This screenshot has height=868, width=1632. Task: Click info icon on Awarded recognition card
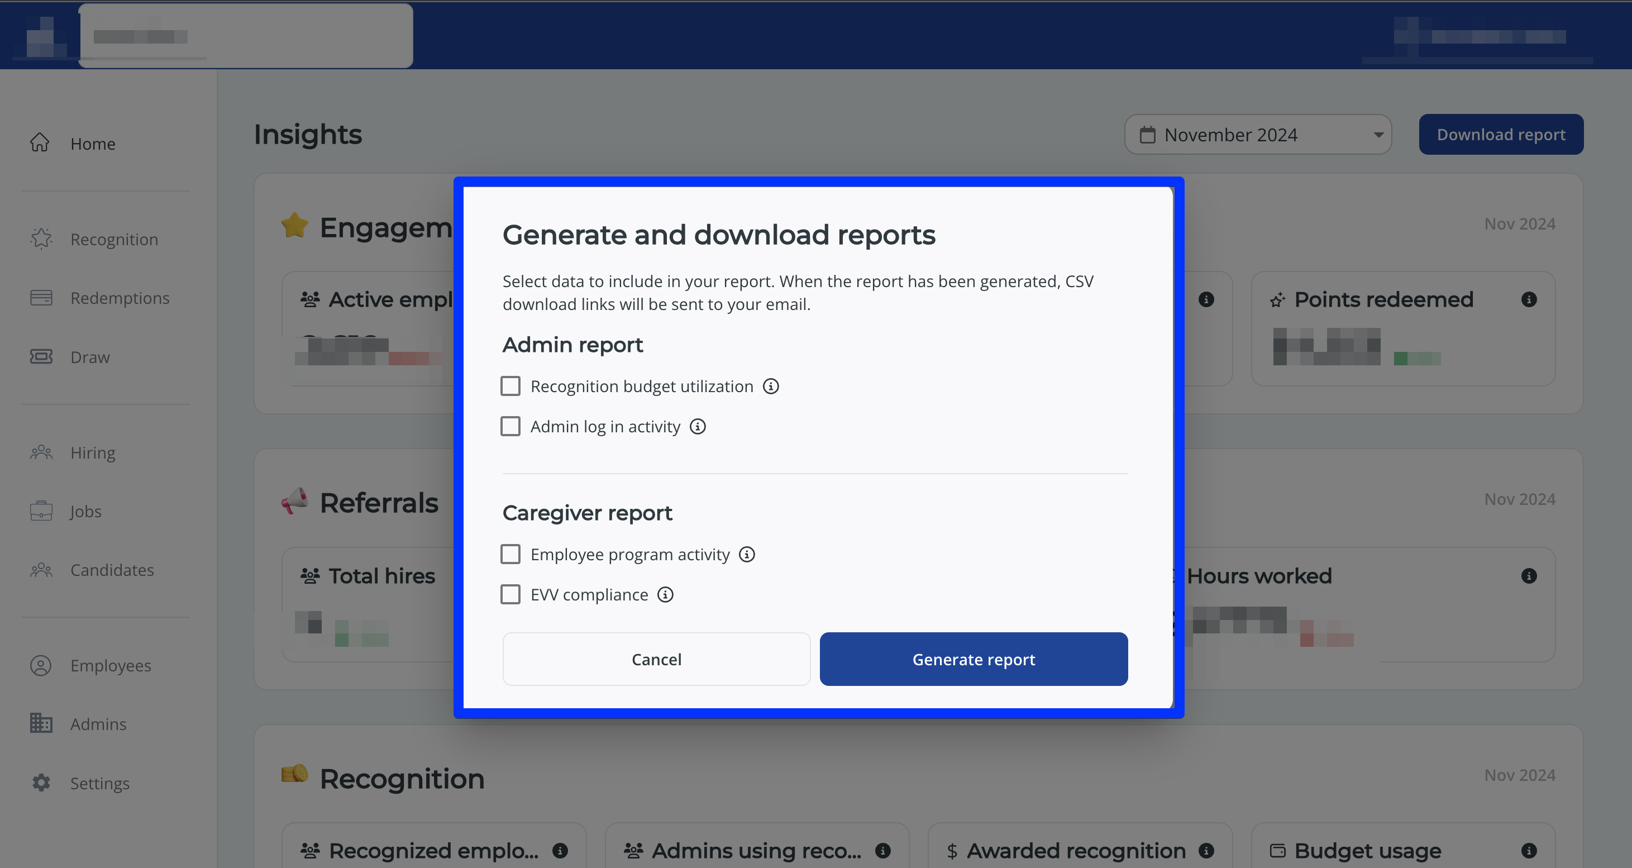pyautogui.click(x=1206, y=850)
